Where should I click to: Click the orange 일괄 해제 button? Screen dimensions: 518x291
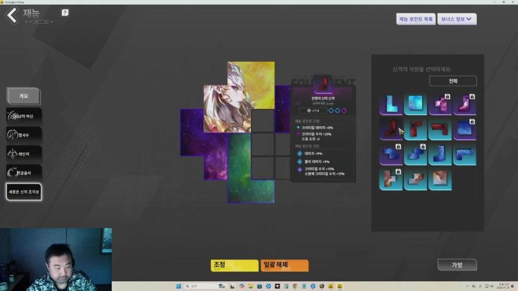(x=284, y=266)
